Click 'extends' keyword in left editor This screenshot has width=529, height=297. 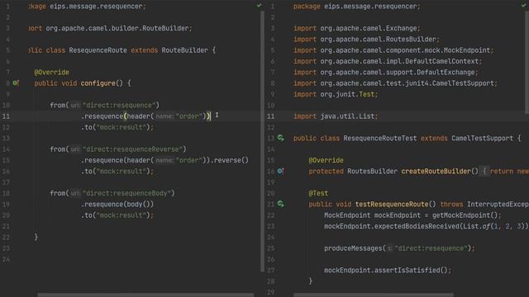pyautogui.click(x=144, y=50)
